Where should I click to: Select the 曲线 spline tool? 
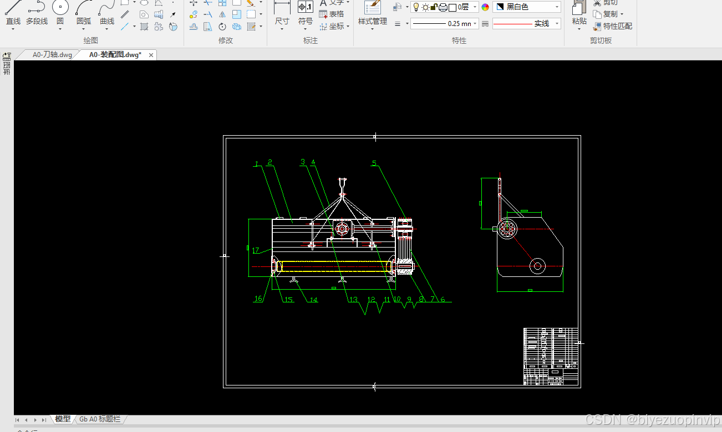pos(107,13)
